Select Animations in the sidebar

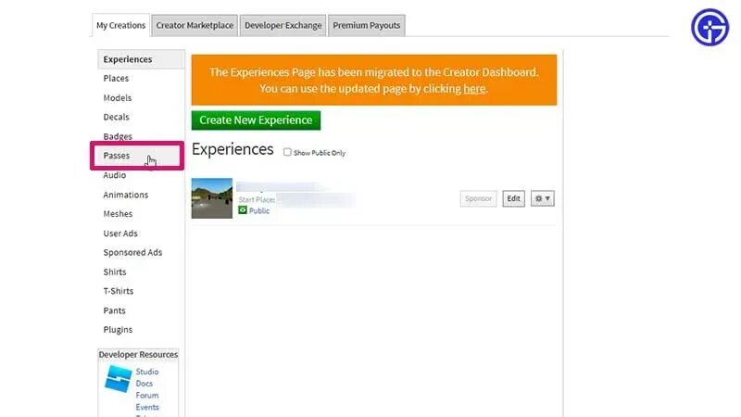126,195
